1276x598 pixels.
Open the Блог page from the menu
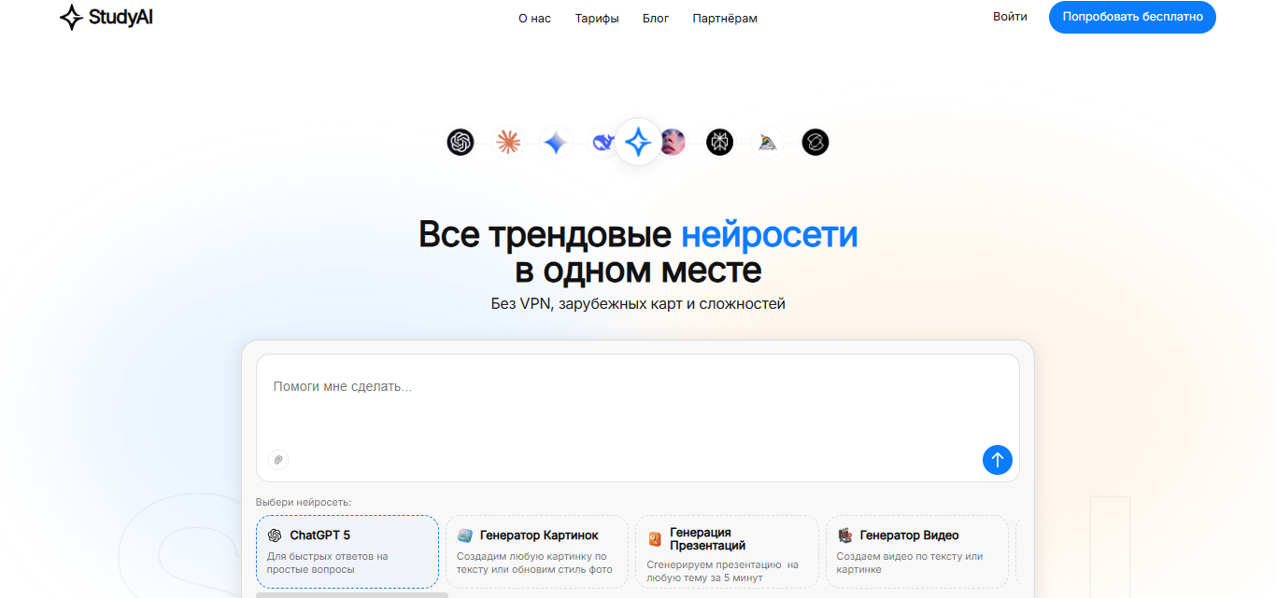pos(656,18)
